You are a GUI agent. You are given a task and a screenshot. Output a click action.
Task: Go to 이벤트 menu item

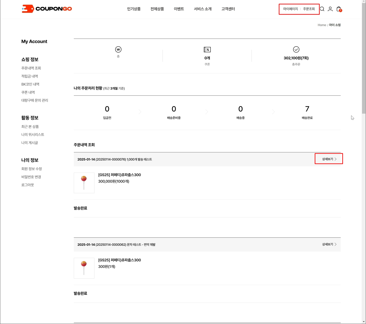coord(179,9)
